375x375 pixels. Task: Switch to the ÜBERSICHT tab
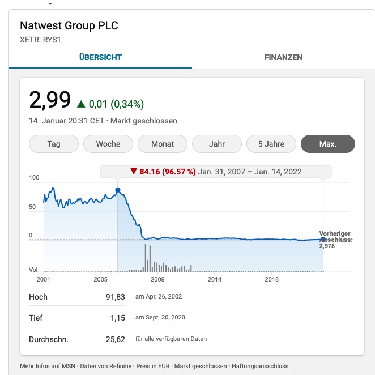coord(100,57)
